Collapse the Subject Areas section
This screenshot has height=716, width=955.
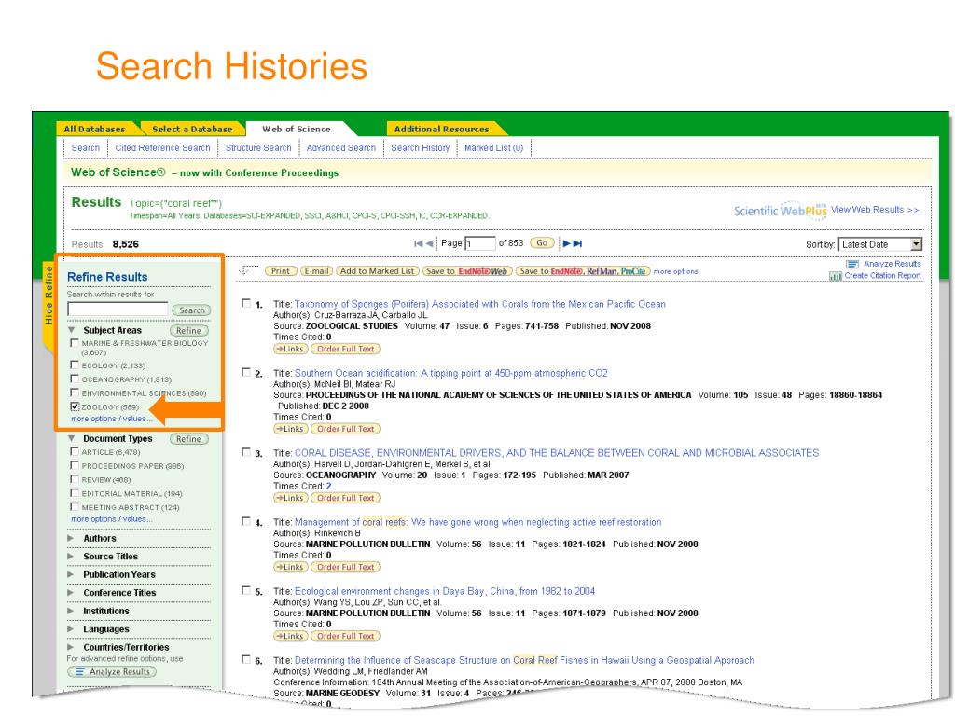(x=71, y=330)
